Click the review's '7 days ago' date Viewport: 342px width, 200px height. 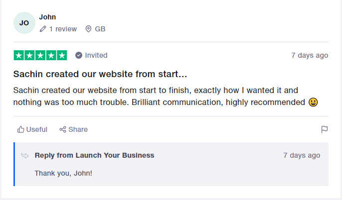tap(310, 55)
